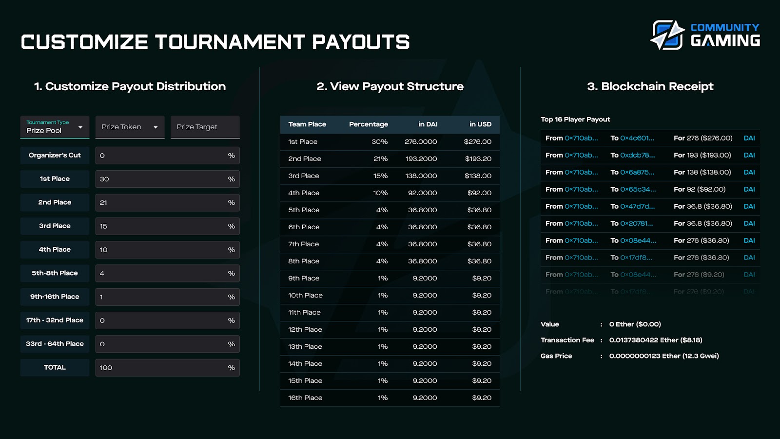This screenshot has height=439, width=780.
Task: Click the 9th-16th Place label button
Action: 55,297
